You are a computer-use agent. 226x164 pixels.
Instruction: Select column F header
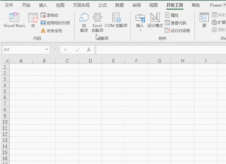click(137, 61)
